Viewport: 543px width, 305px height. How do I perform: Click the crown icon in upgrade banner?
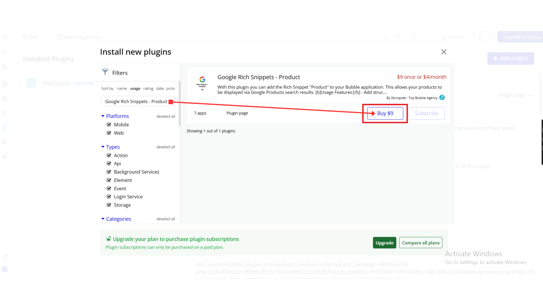click(108, 239)
